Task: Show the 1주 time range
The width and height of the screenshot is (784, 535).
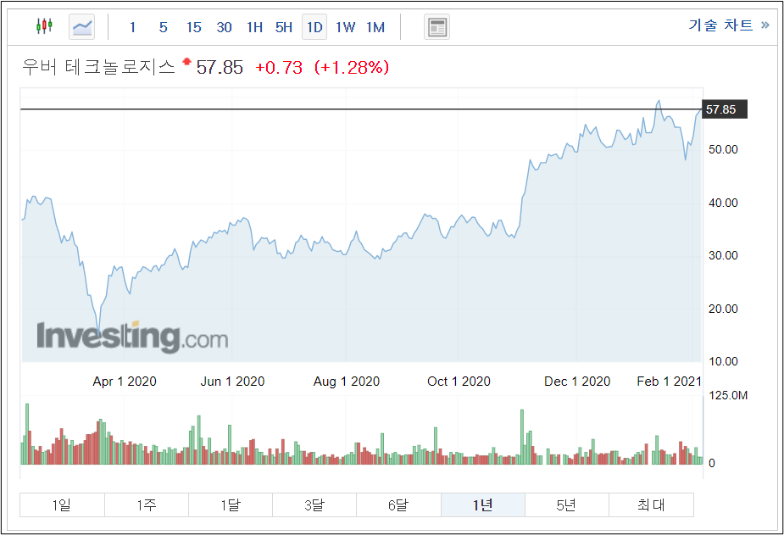Action: point(147,505)
